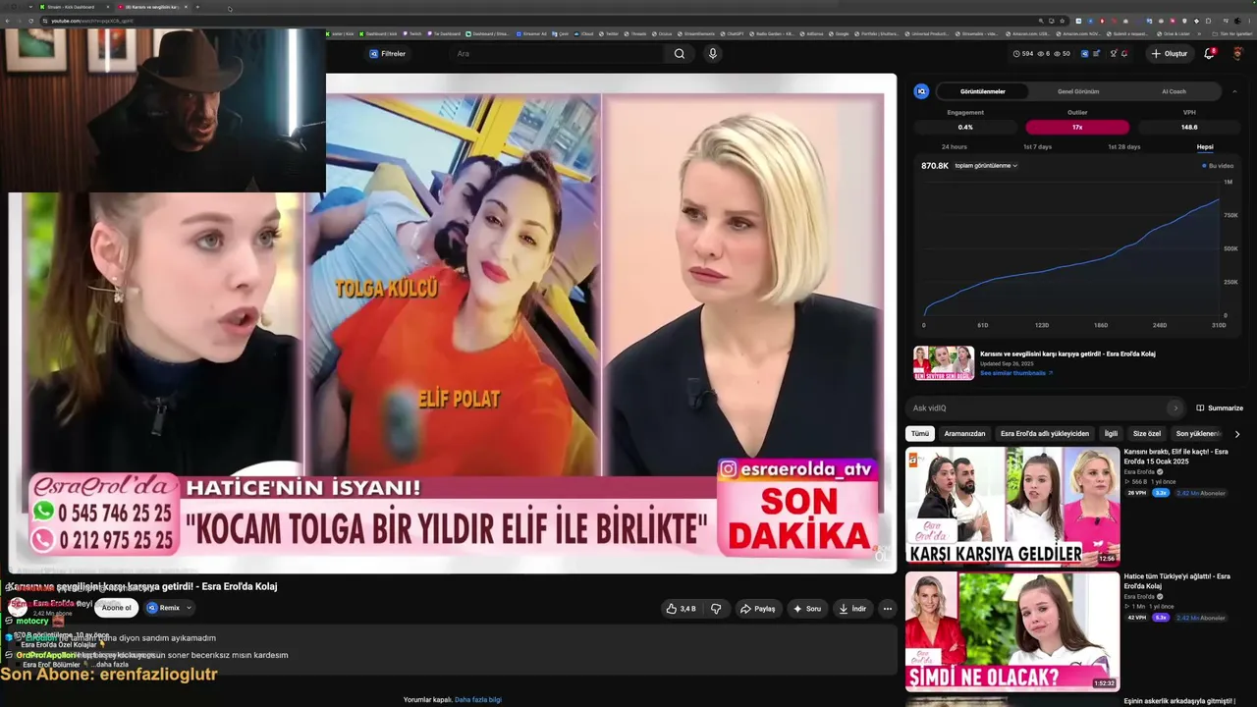Click the Soru ask button
Screen dimensions: 1257x707
tap(806, 609)
